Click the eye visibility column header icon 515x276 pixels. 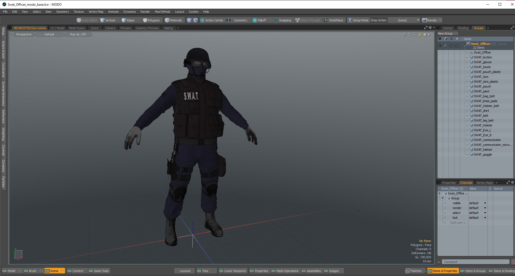point(440,39)
